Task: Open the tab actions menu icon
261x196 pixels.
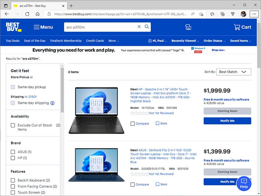Action: [6, 6]
